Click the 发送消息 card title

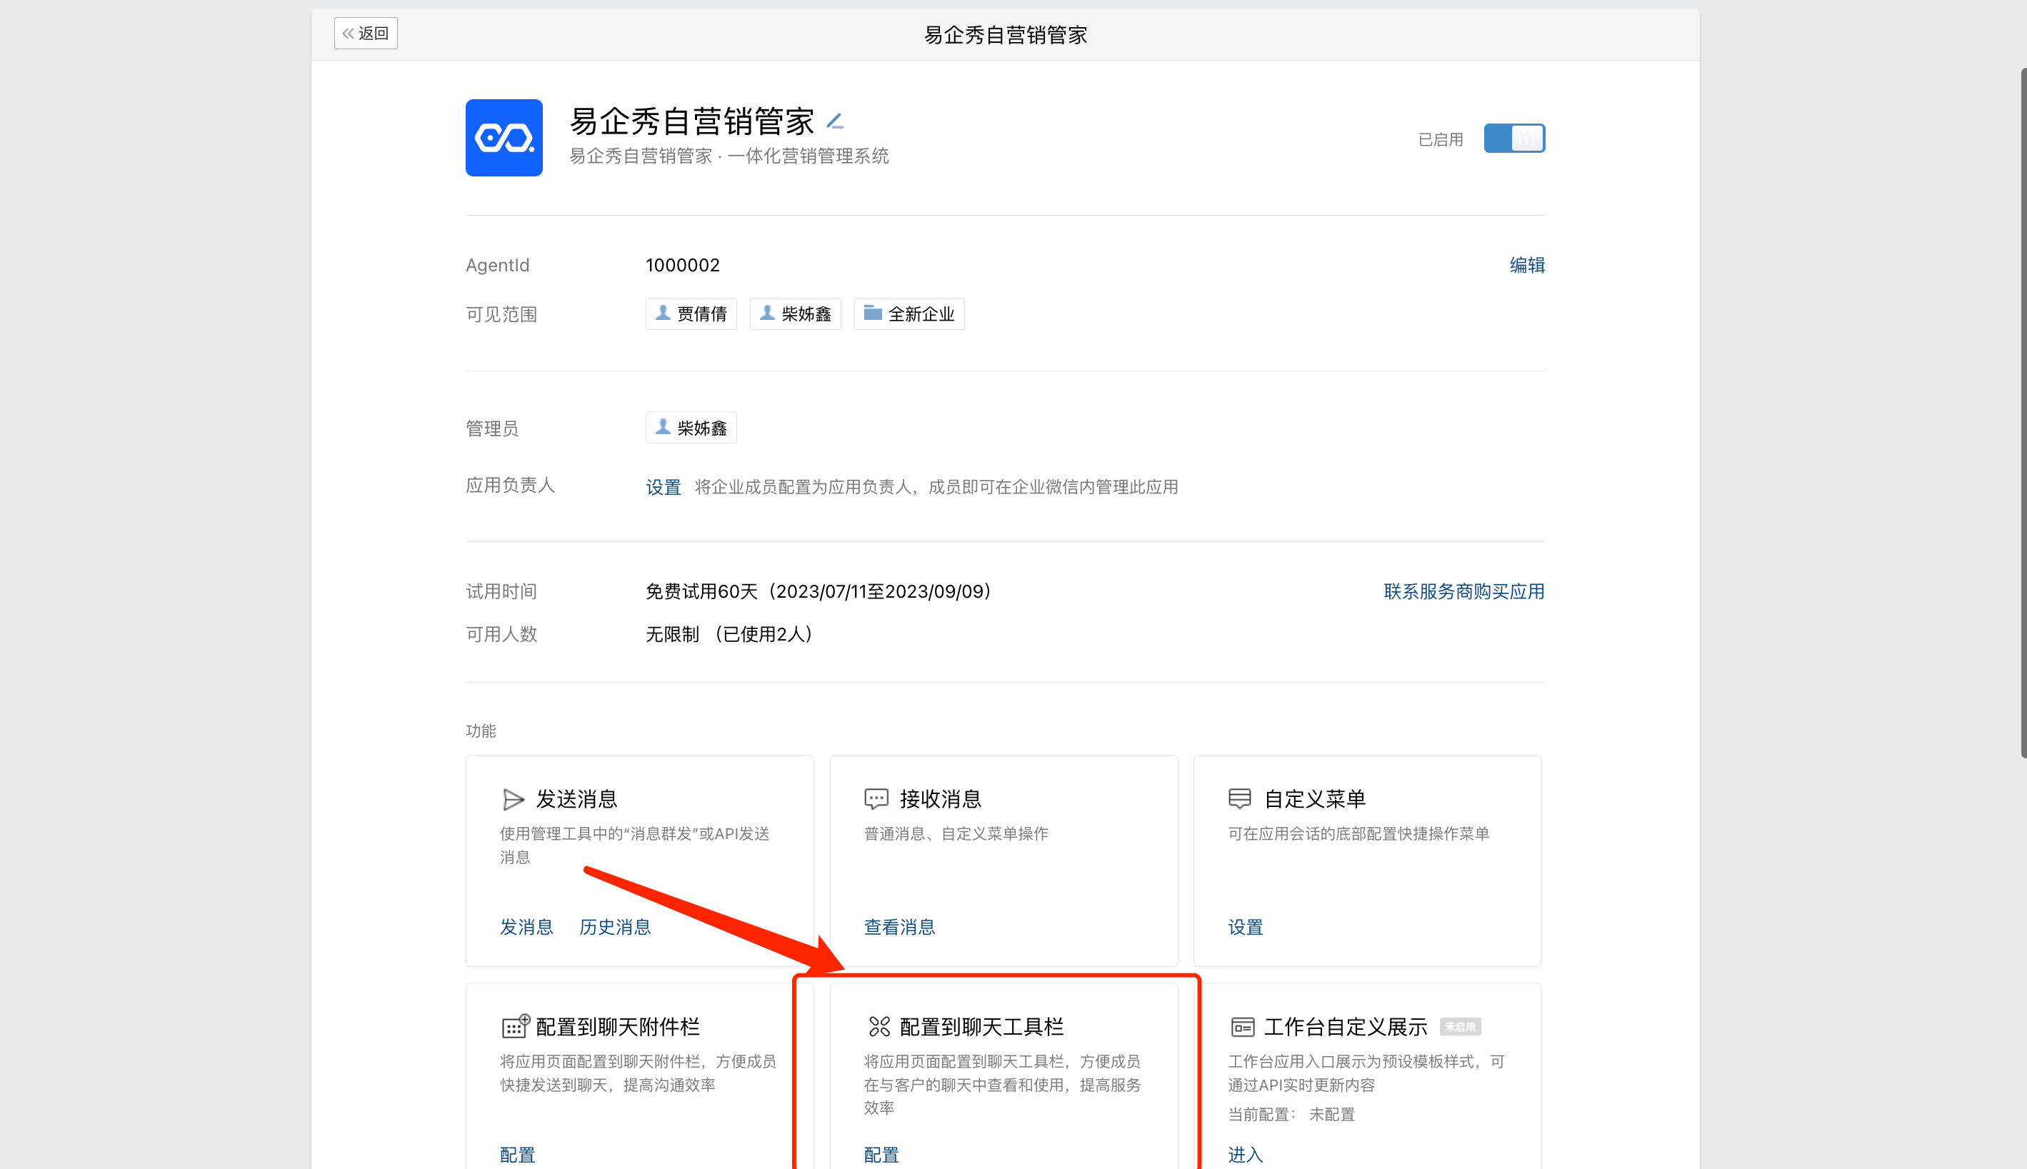576,800
